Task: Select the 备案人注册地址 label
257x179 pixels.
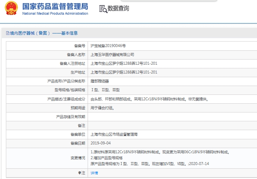Action: (x=73, y=64)
